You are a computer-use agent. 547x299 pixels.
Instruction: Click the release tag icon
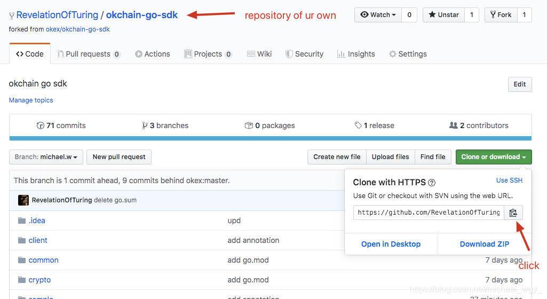point(358,125)
